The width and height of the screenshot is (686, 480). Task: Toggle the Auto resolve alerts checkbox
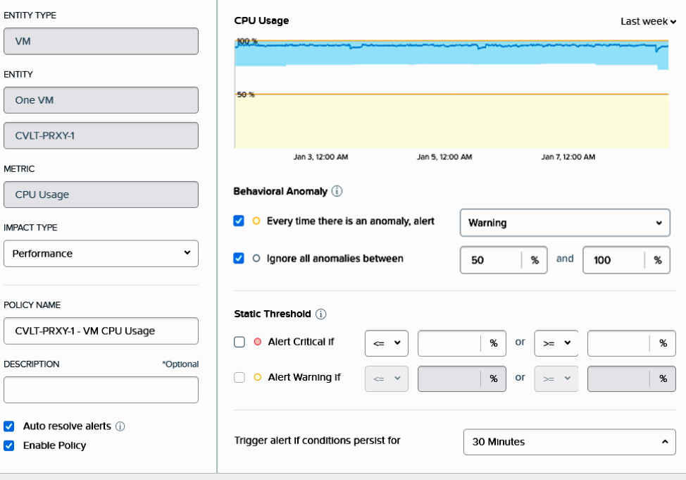coord(8,426)
